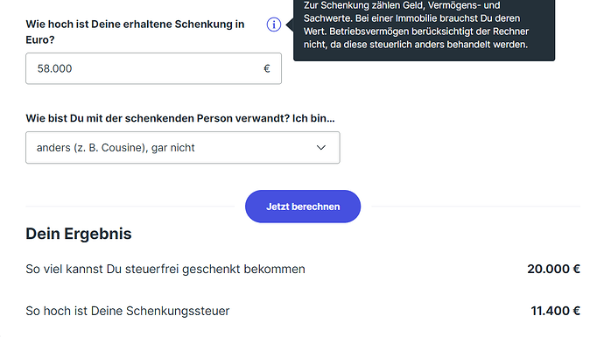The width and height of the screenshot is (604, 337).
Task: Click the euro symbol inside the amount field
Action: coord(267,68)
